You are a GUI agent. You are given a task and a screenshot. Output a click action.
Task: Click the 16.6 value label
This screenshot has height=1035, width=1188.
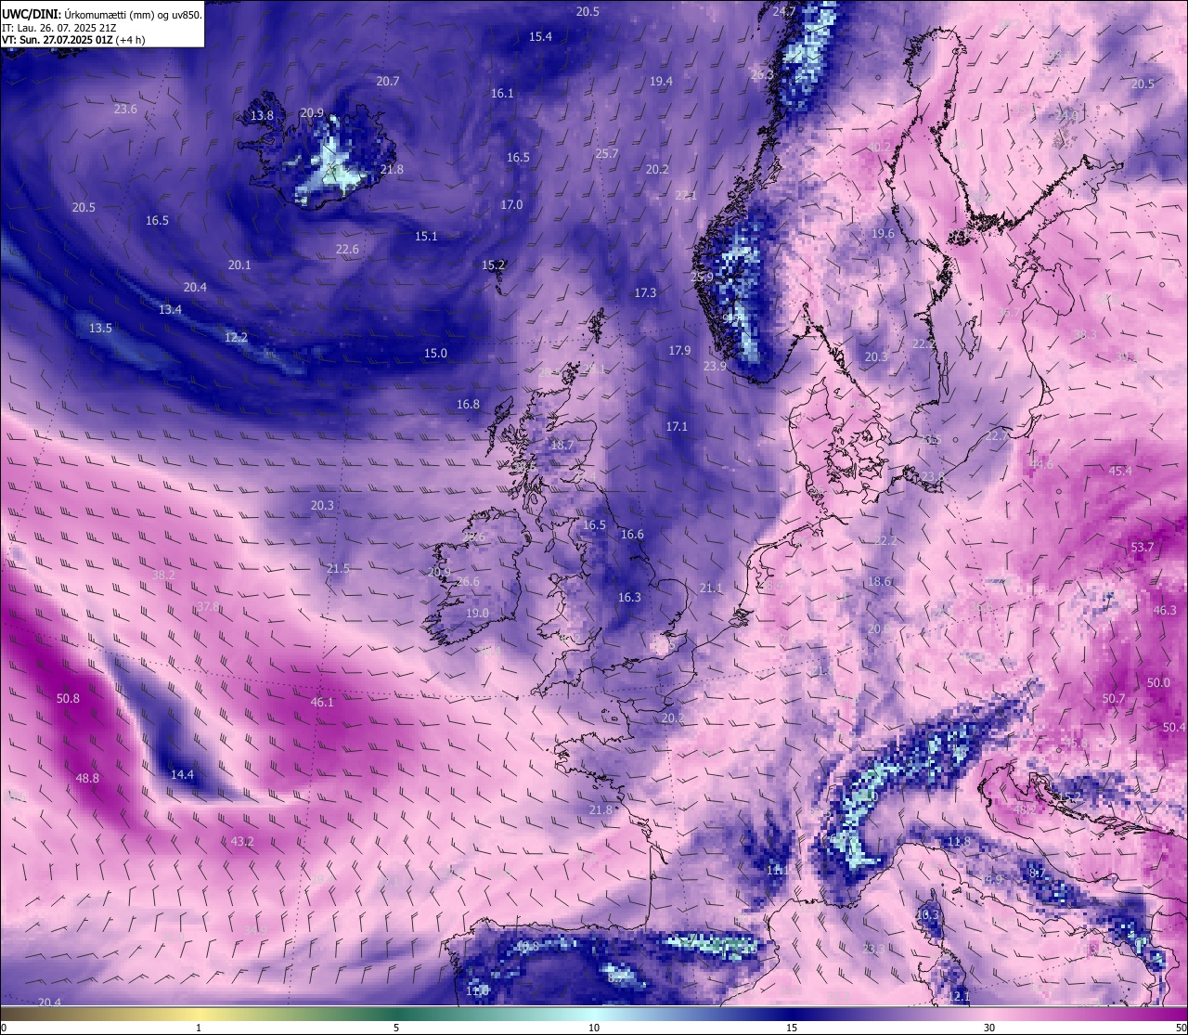(632, 535)
